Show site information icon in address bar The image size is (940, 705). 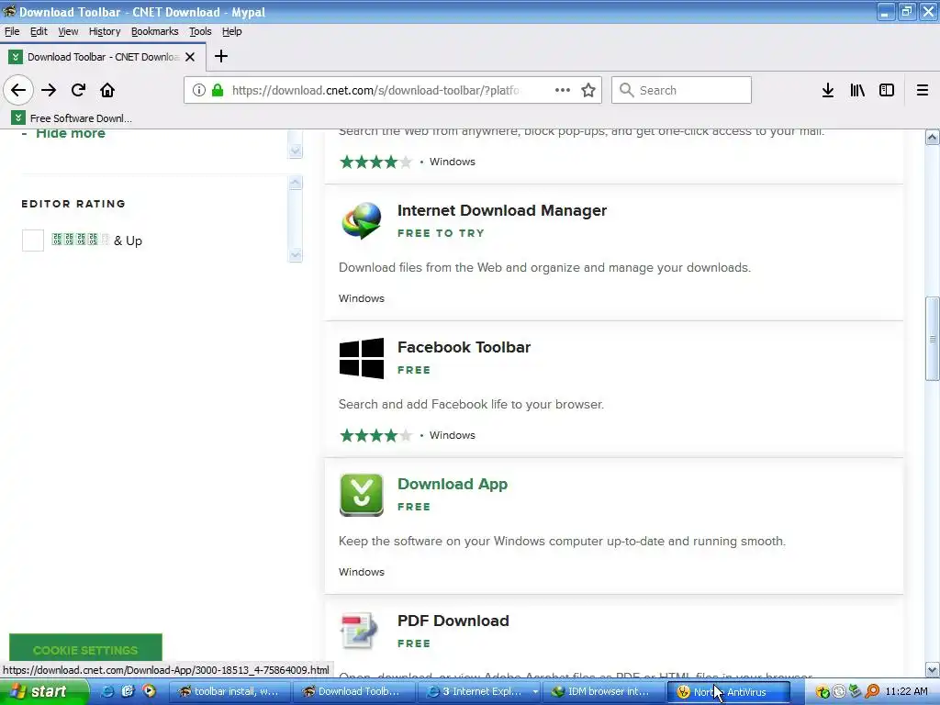coord(199,90)
